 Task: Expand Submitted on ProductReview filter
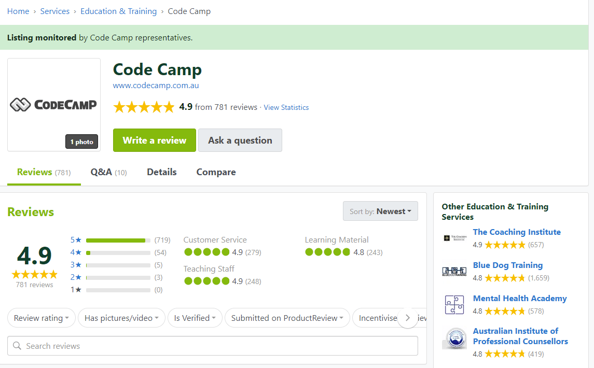(287, 318)
